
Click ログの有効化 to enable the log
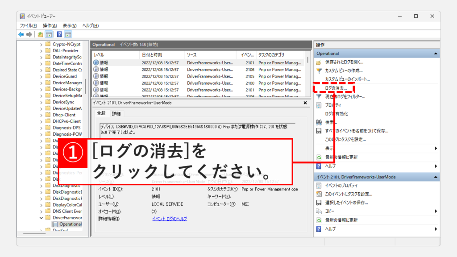pos(337,114)
